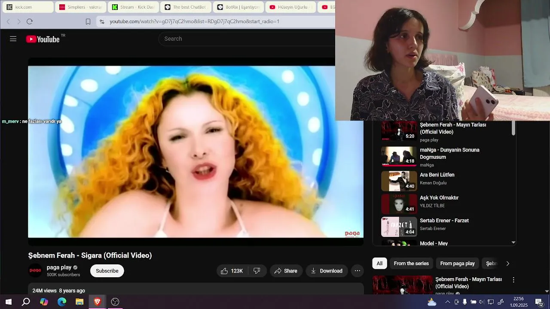Switch to the kick.com browser tab
The width and height of the screenshot is (550, 309).
(x=28, y=7)
